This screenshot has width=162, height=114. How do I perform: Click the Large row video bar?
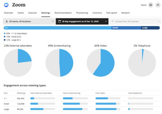108,109
